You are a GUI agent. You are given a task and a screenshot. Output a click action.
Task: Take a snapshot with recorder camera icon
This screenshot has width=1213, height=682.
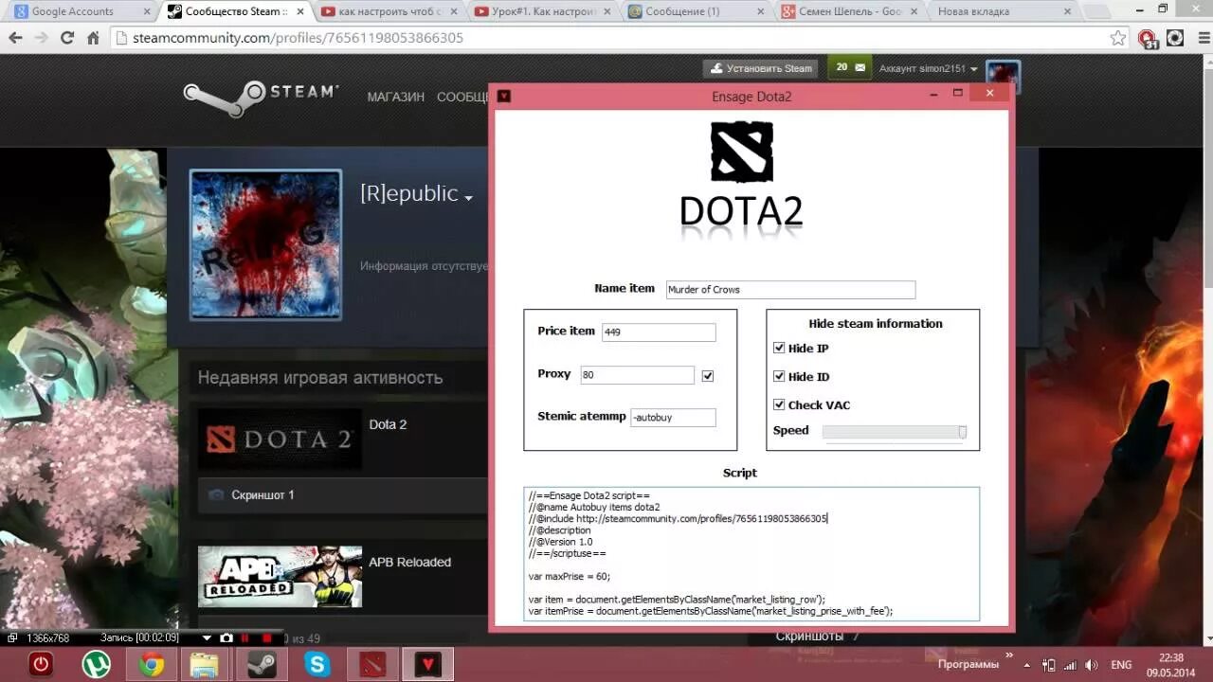coord(226,638)
